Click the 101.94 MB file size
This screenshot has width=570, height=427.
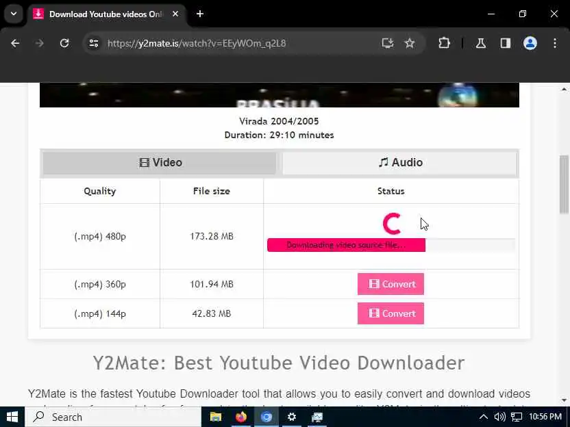212,284
